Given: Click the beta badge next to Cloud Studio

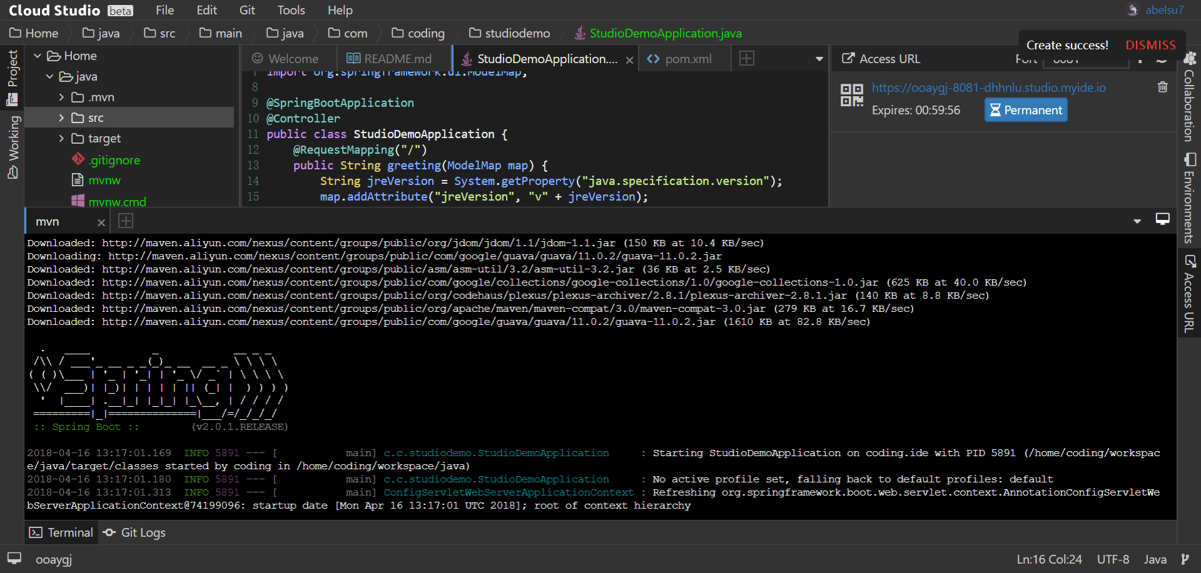Looking at the screenshot, I should click(120, 11).
